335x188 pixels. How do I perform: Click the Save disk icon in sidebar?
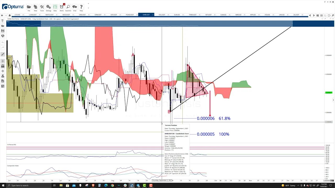click(3, 31)
